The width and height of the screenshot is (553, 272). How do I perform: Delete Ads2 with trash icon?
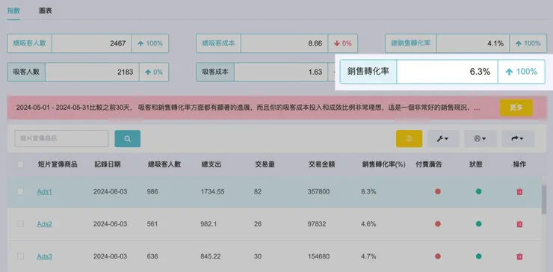click(x=519, y=223)
